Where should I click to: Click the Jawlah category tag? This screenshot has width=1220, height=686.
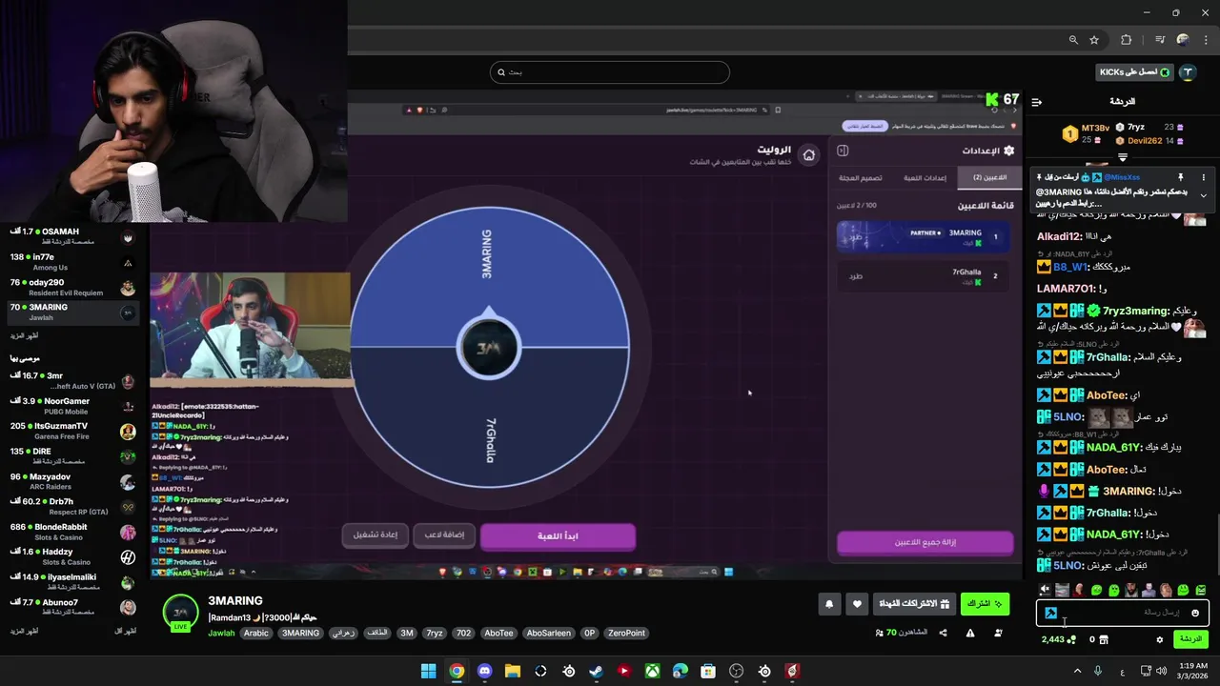coord(221,634)
